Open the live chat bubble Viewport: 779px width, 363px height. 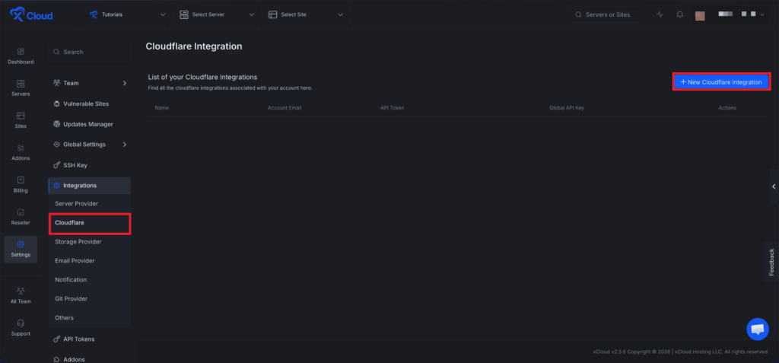tap(757, 330)
